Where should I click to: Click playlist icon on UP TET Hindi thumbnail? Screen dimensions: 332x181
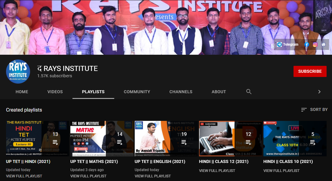(x=55, y=142)
